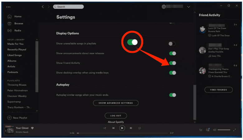Screen dimensions: 243x140
Task: Click the Search field
Action: tap(68, 7)
